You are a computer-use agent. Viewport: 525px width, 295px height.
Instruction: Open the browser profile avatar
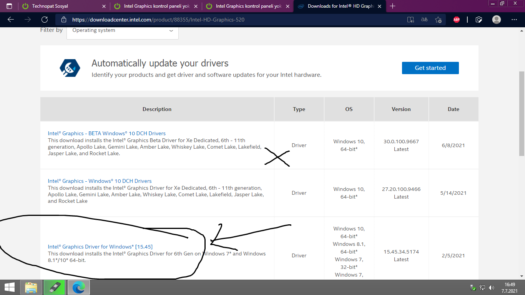click(497, 20)
